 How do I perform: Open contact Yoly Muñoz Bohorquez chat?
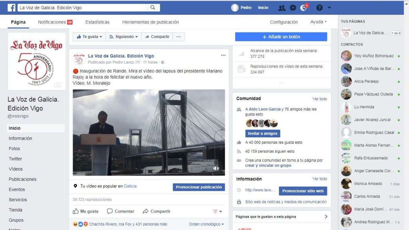pyautogui.click(x=373, y=56)
